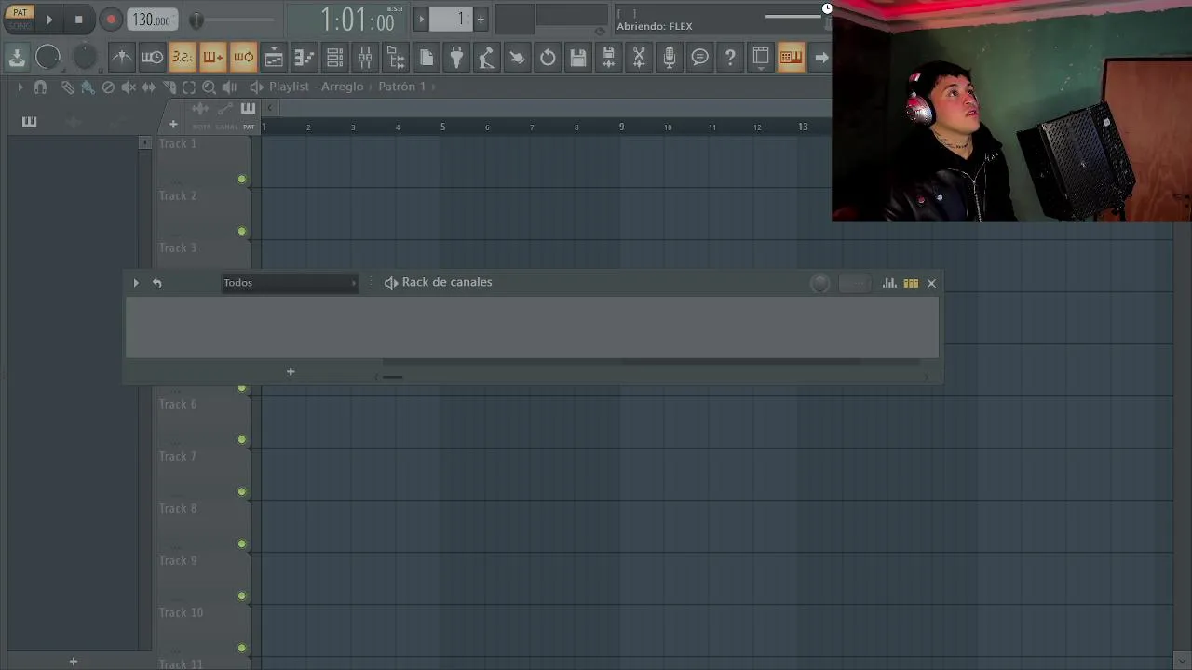Click the 1:01:00 time display
The height and width of the screenshot is (670, 1192).
pos(358,20)
